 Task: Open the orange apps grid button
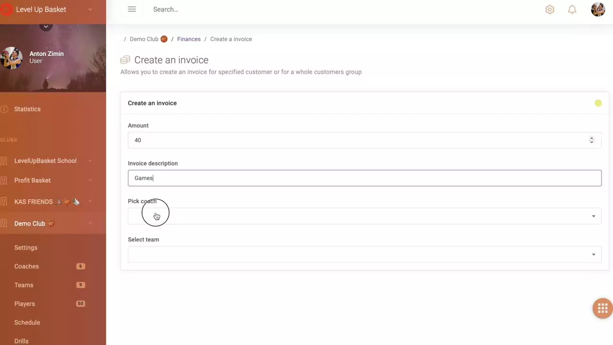[x=602, y=308]
